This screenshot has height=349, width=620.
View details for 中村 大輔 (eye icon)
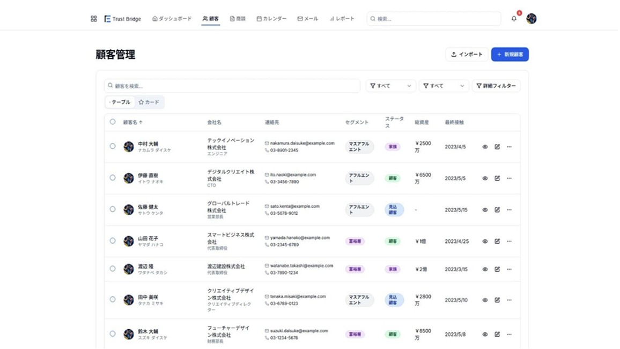point(485,147)
